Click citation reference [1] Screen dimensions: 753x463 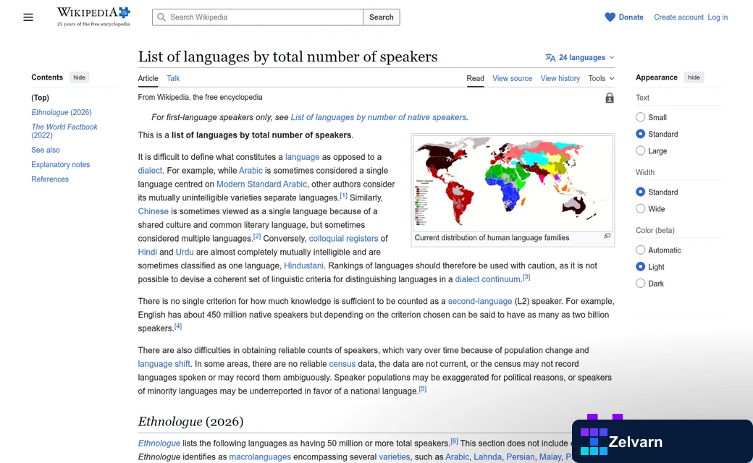tap(343, 196)
